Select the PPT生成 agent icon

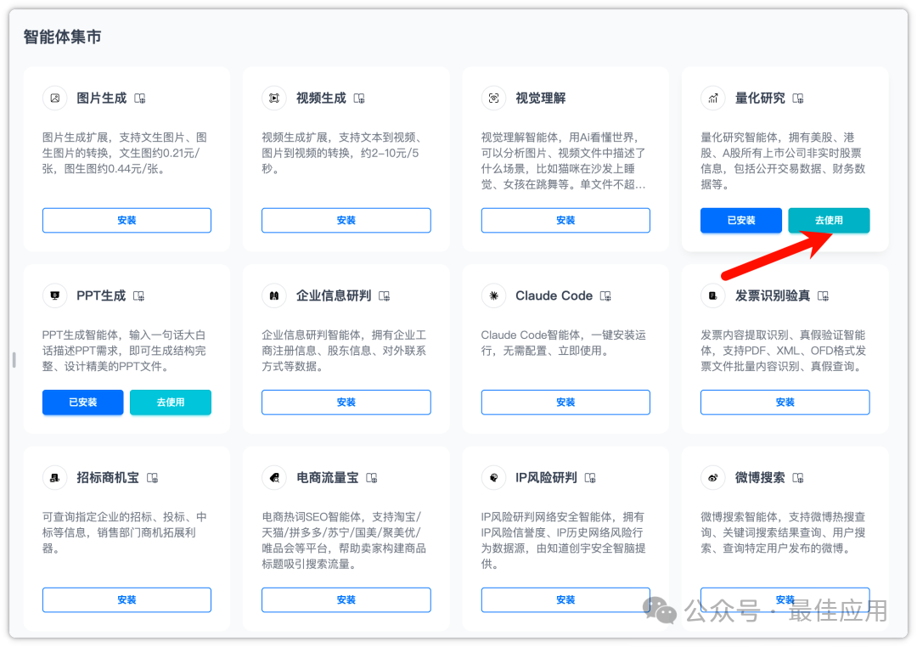(54, 295)
